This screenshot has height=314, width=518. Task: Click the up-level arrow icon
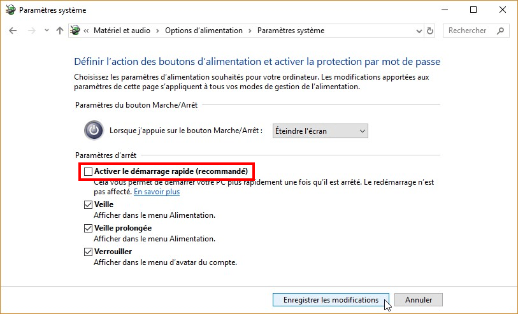point(60,31)
